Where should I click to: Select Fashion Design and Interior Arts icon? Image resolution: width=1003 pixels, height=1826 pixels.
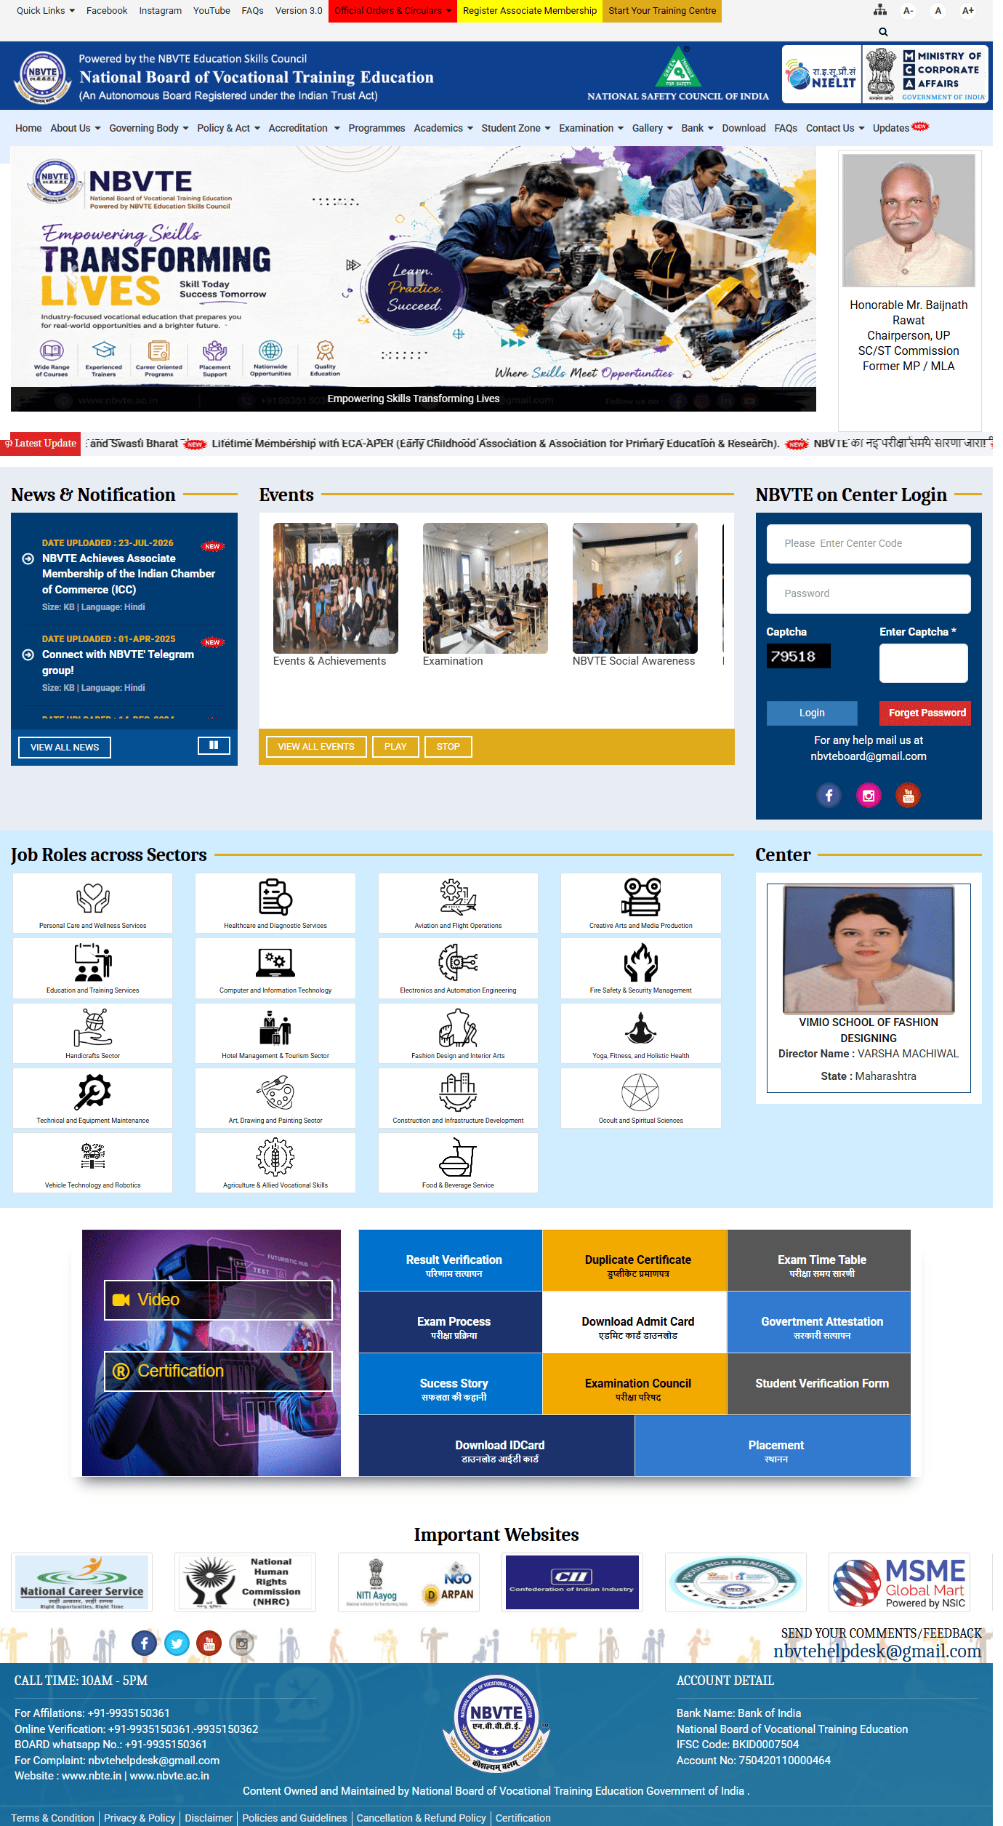(458, 1028)
